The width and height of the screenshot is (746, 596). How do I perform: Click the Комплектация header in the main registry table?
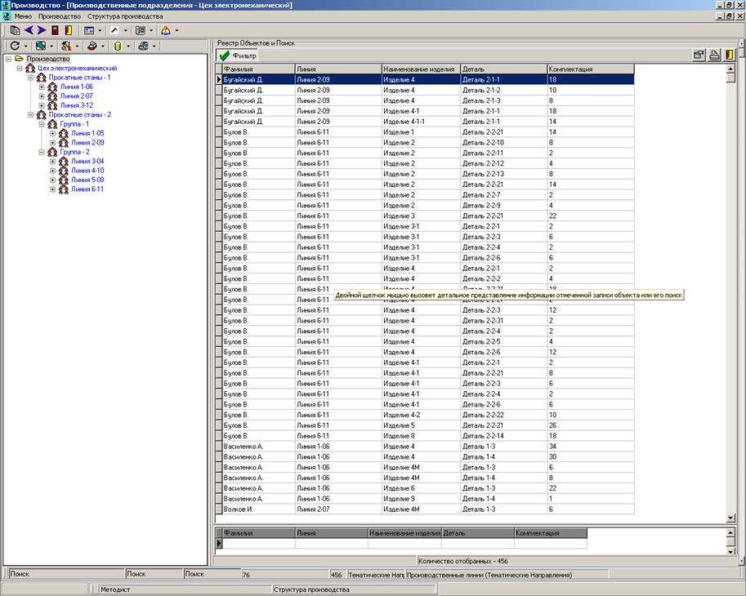pyautogui.click(x=591, y=69)
